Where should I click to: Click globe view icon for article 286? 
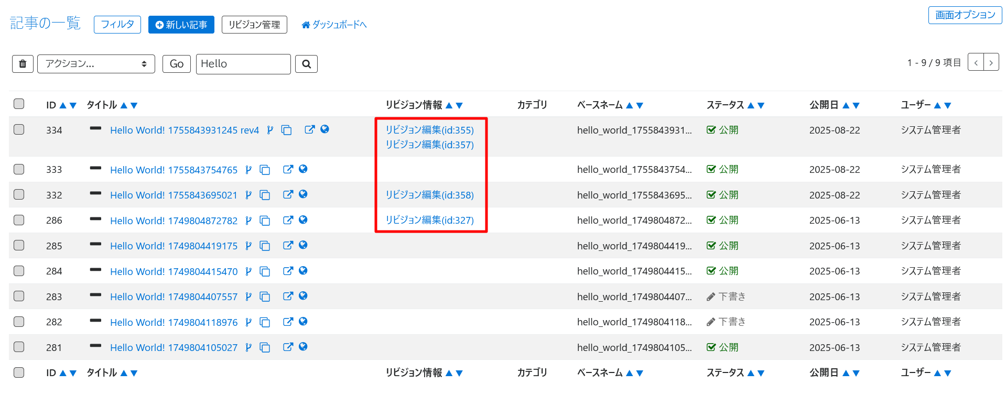click(x=303, y=220)
